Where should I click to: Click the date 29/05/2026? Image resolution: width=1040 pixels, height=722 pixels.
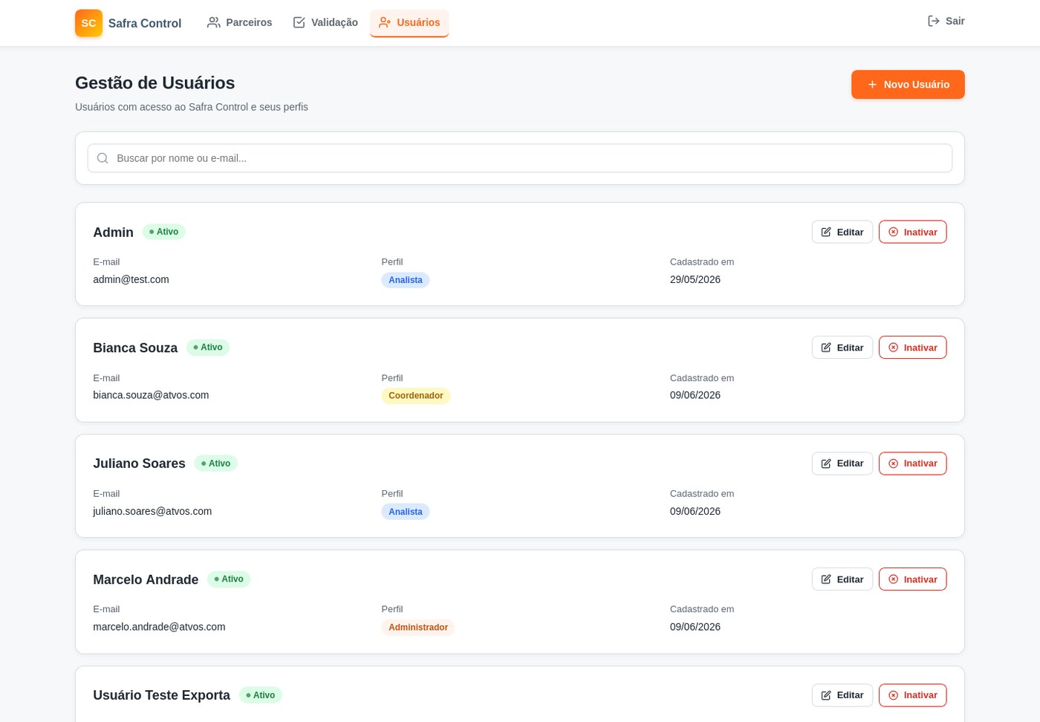(695, 279)
